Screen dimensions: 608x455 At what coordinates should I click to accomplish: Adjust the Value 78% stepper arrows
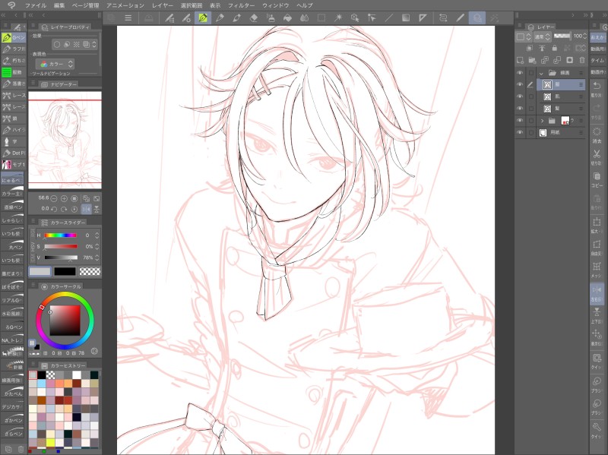pyautogui.click(x=97, y=258)
